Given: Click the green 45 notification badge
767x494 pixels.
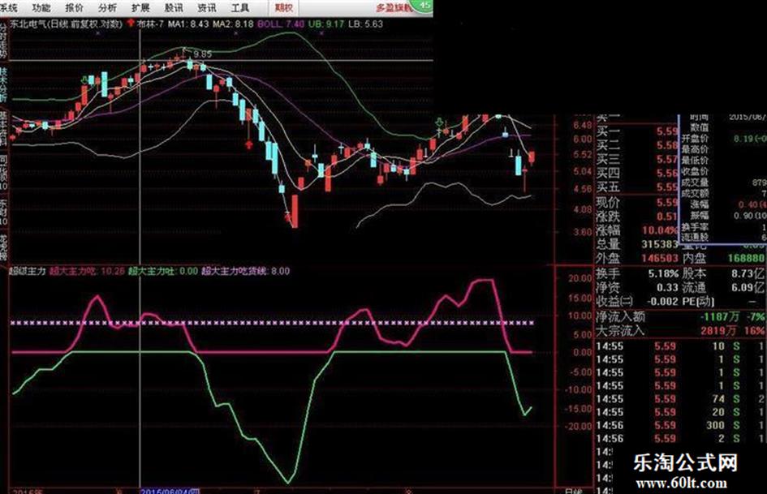Looking at the screenshot, I should pyautogui.click(x=424, y=6).
